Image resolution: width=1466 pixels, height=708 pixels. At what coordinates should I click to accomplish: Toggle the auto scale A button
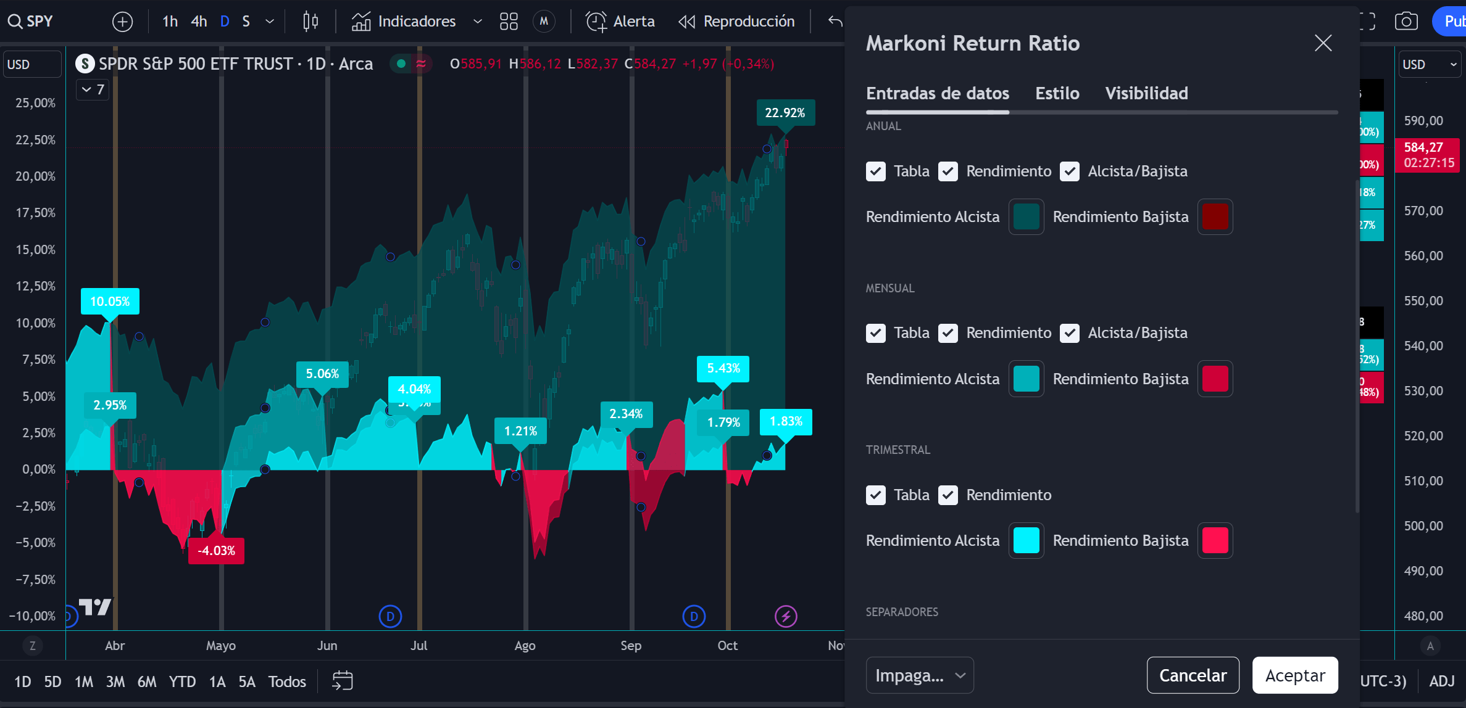point(1430,646)
